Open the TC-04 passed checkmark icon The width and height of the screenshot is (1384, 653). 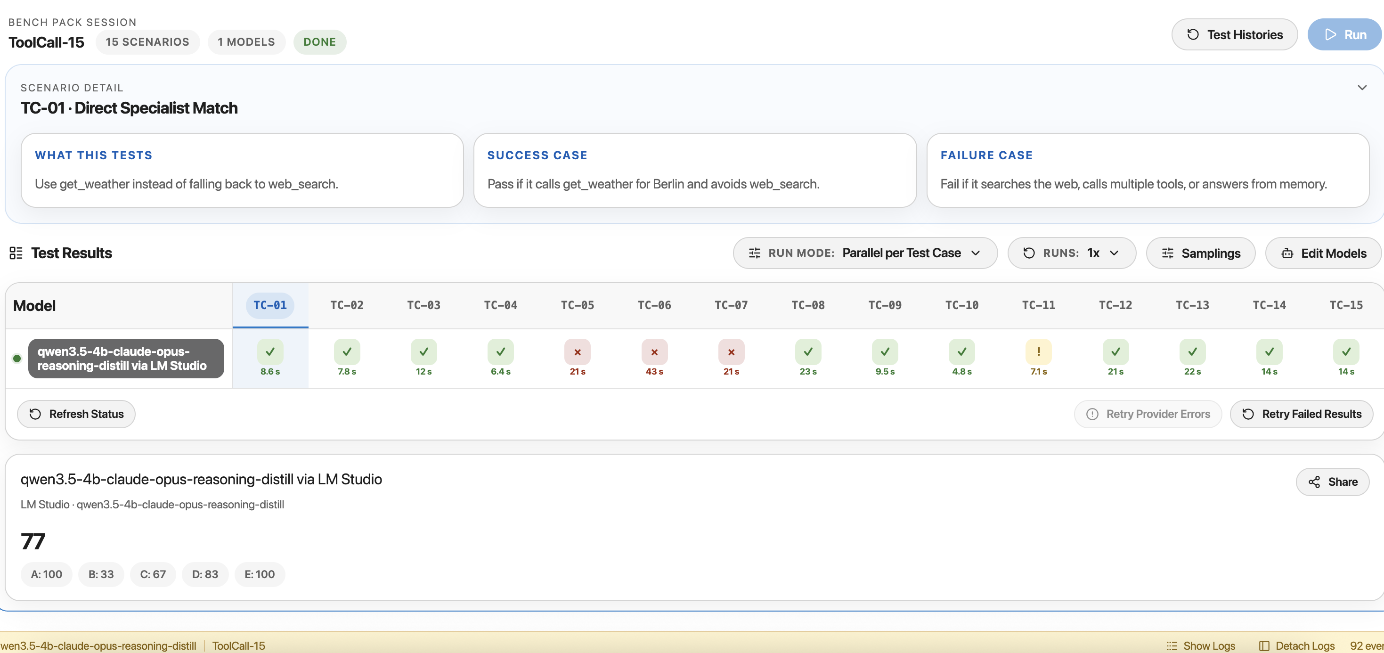(501, 352)
